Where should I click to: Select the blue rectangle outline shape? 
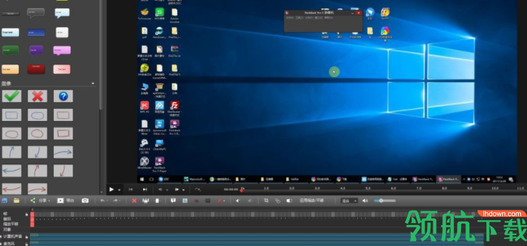pyautogui.click(x=12, y=115)
